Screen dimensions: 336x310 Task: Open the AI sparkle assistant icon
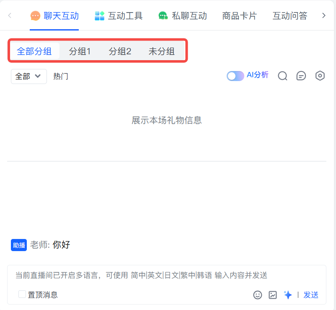(x=287, y=295)
